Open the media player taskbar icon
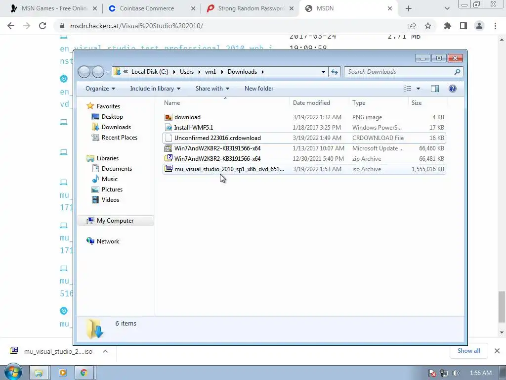Screen dimensions: 506x380 [x=63, y=373]
